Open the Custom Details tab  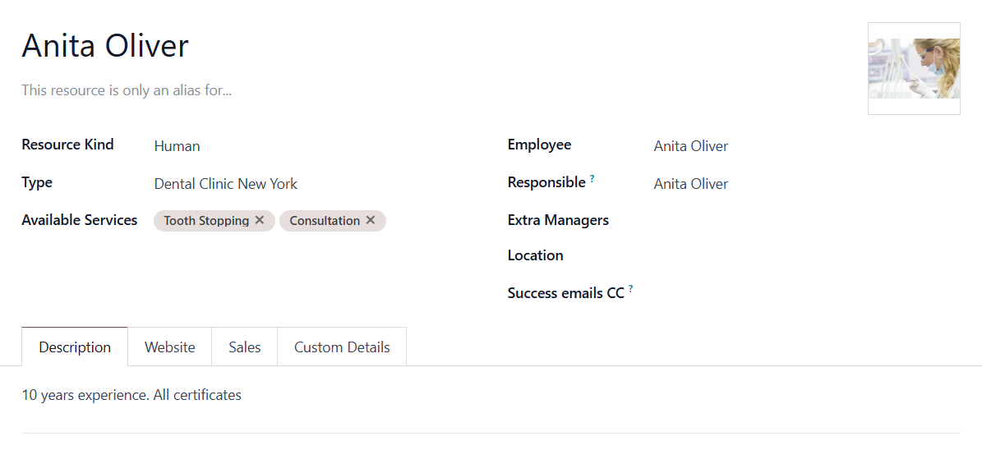point(342,347)
